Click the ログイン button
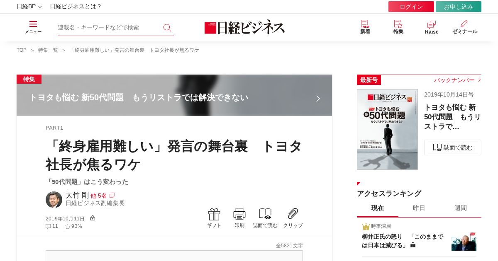 tap(411, 7)
